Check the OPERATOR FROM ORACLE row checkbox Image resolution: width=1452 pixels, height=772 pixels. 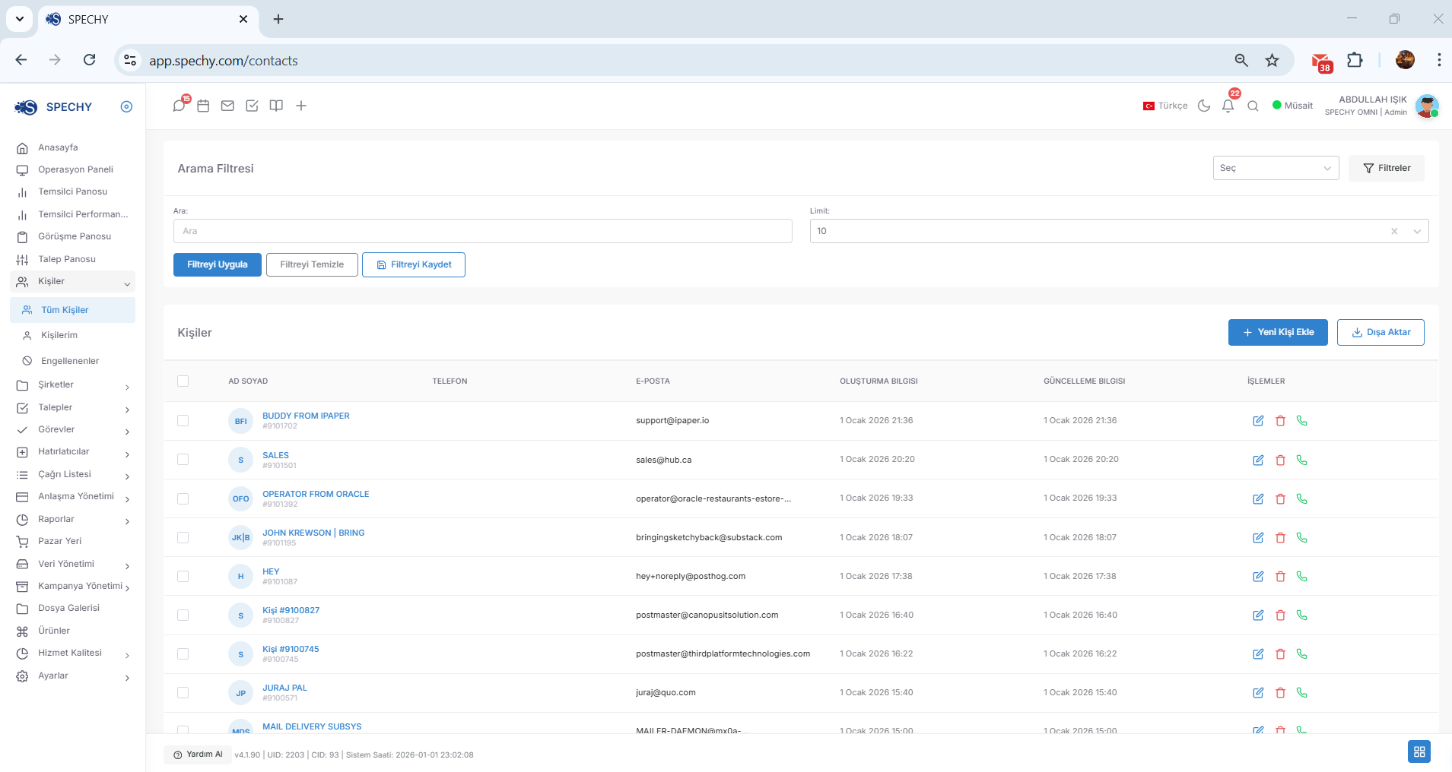[x=183, y=498]
